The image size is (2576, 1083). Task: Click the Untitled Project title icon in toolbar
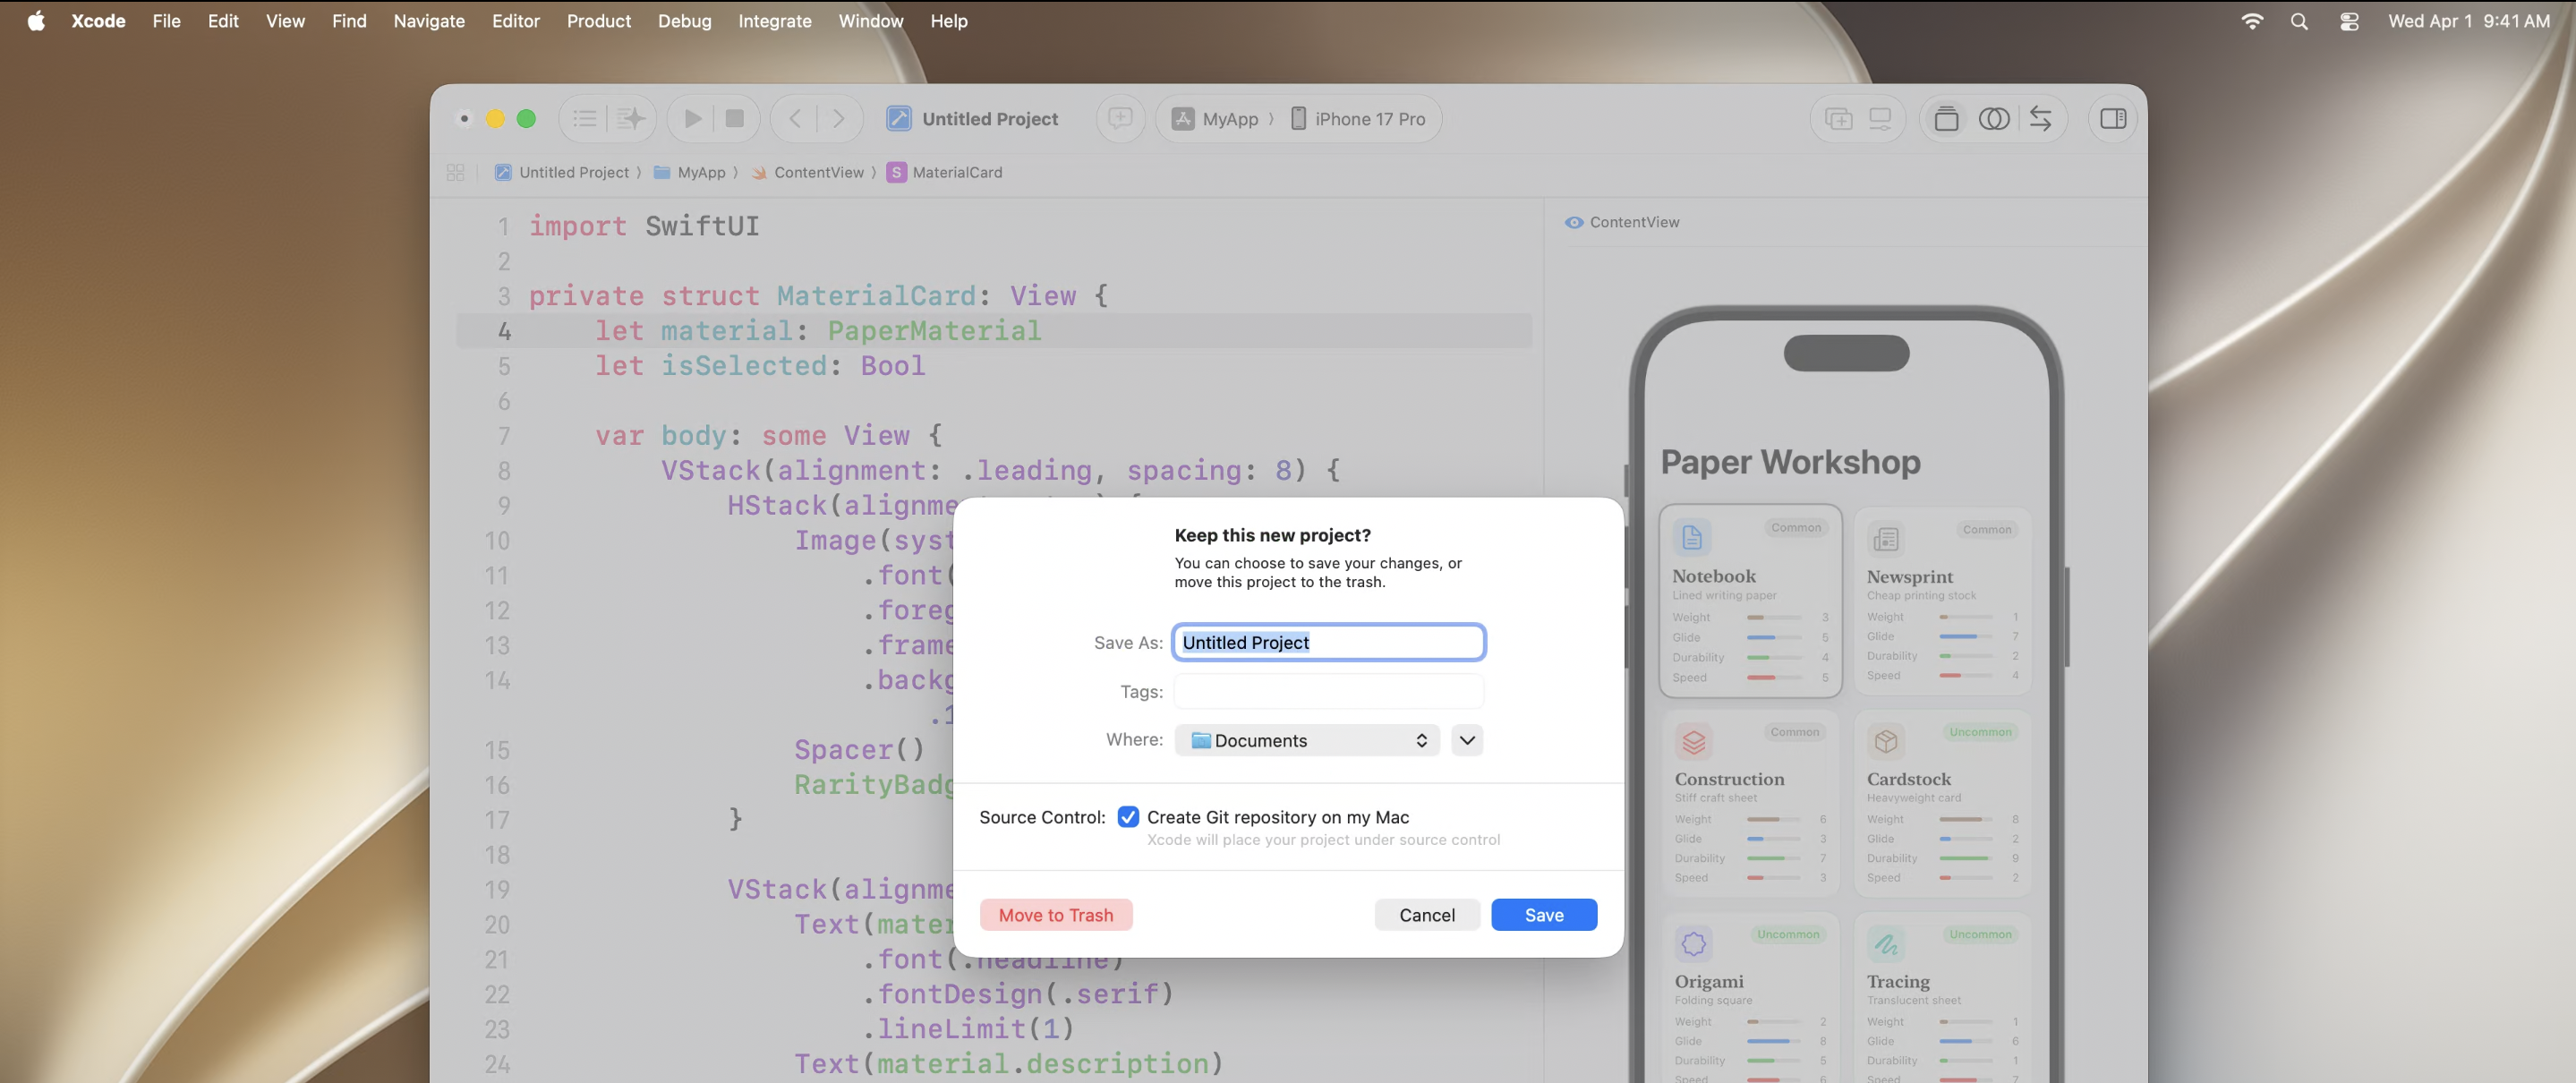pyautogui.click(x=899, y=119)
